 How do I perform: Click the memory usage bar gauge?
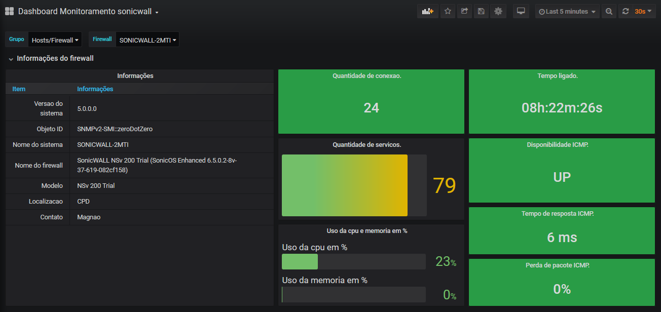[354, 294]
